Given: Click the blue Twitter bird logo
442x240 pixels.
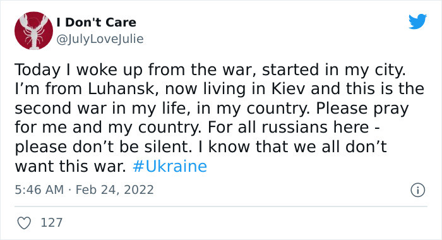Looking at the screenshot, I should (418, 21).
